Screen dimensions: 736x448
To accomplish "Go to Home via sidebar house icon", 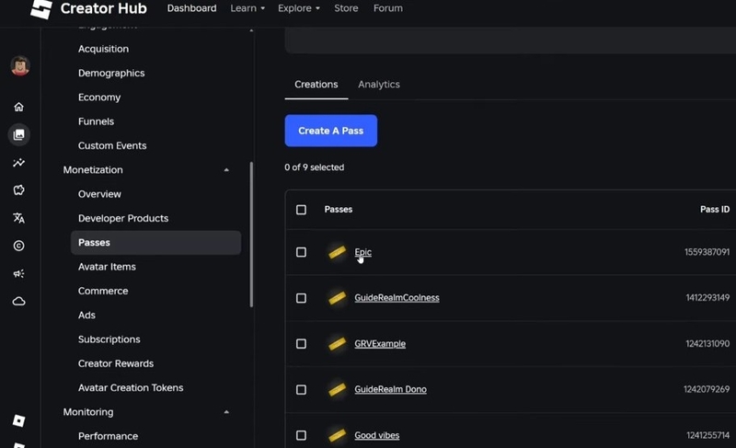I will [18, 107].
